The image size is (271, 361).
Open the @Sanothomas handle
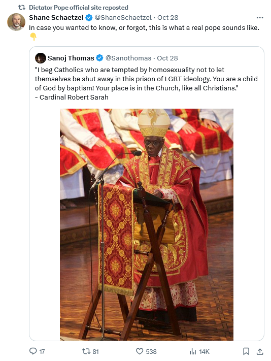click(x=128, y=58)
